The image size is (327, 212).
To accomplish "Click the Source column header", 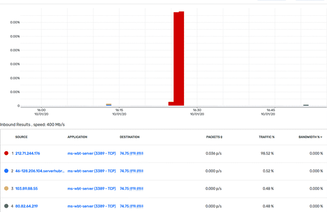I will [21, 137].
